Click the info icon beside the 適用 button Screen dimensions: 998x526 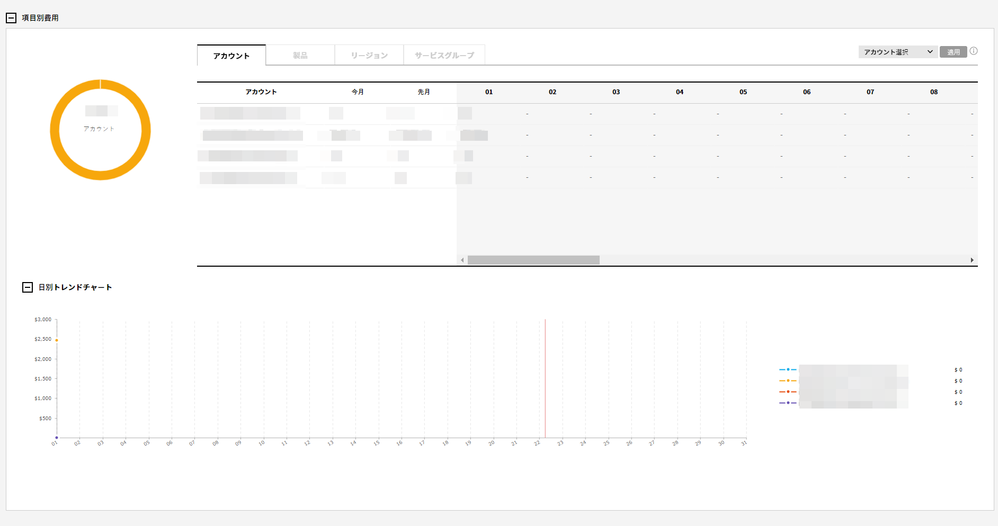pyautogui.click(x=974, y=51)
